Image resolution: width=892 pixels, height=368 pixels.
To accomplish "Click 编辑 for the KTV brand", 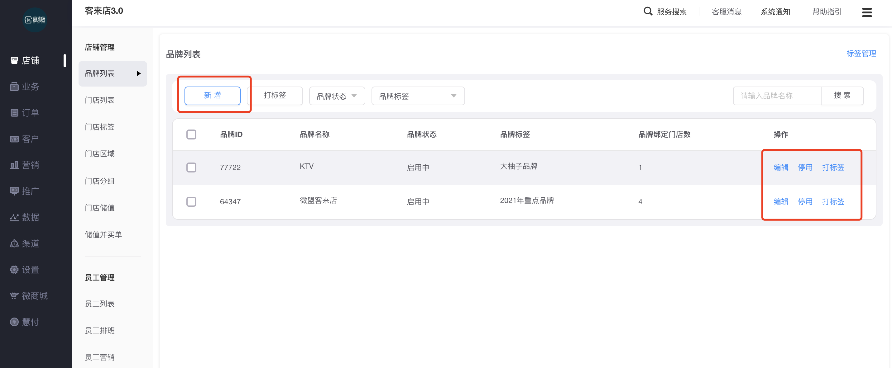I will [x=781, y=167].
